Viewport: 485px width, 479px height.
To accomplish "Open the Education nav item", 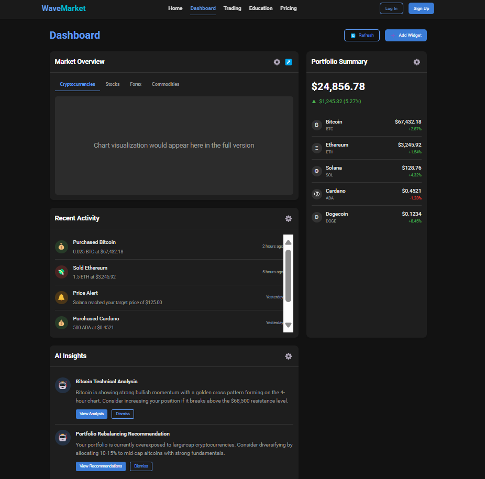I will [261, 8].
